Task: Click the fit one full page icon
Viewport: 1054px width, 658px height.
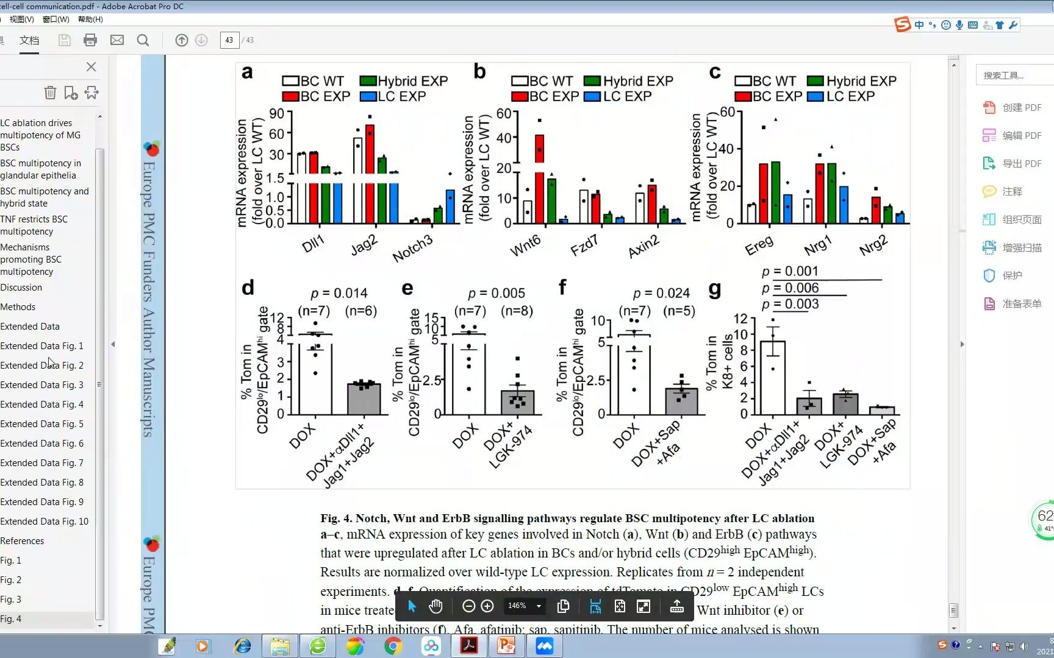Action: tap(620, 606)
